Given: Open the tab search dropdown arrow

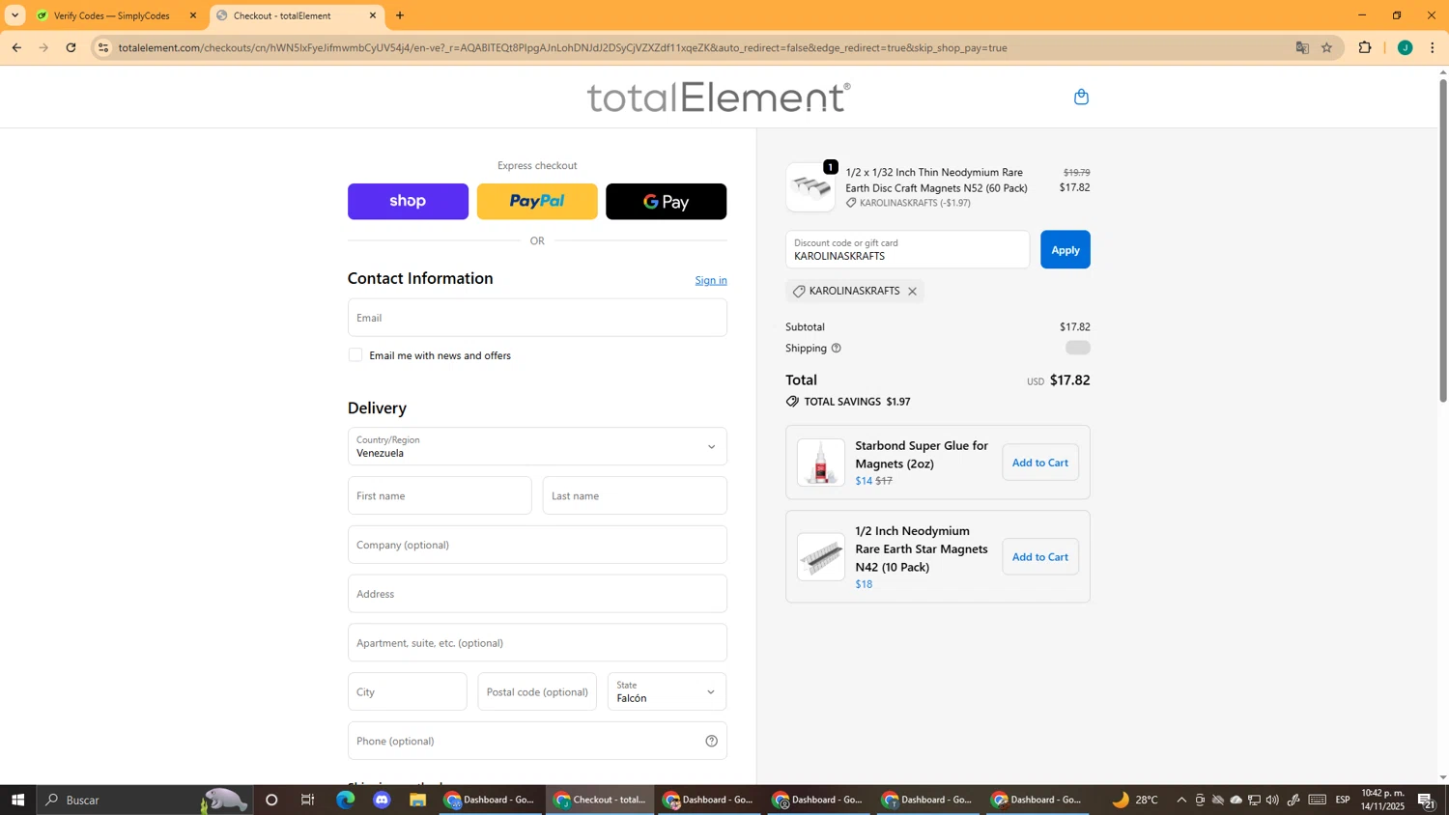Looking at the screenshot, I should tap(14, 15).
